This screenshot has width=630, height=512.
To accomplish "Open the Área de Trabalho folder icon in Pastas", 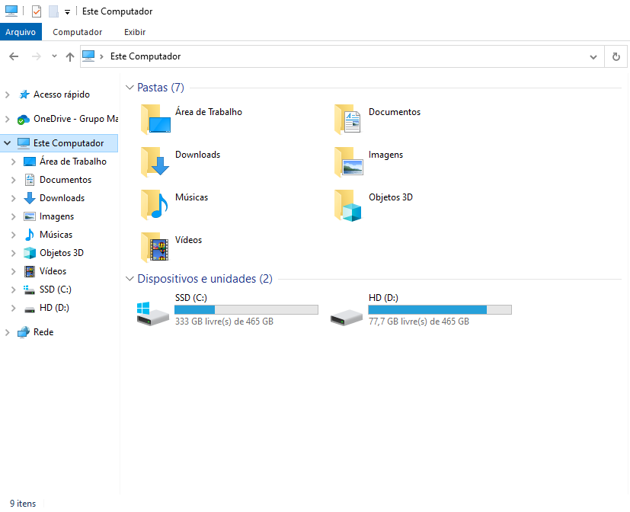I will tap(156, 119).
